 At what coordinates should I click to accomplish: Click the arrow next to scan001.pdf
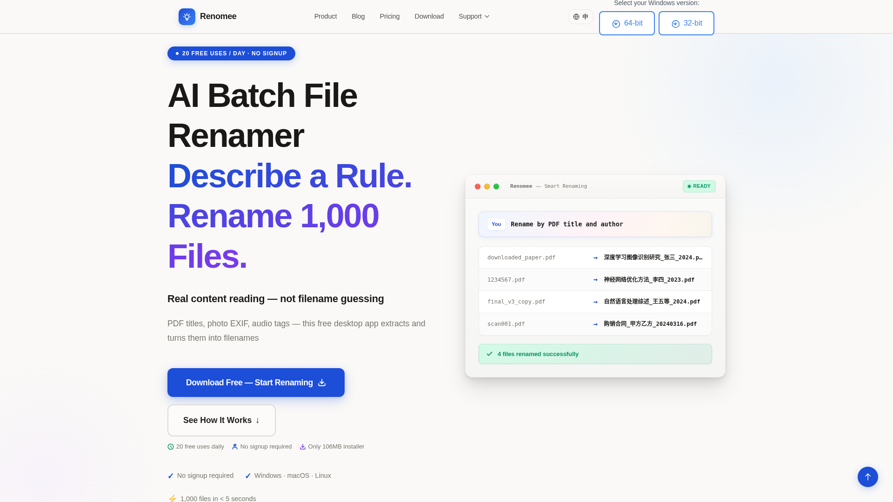point(595,324)
